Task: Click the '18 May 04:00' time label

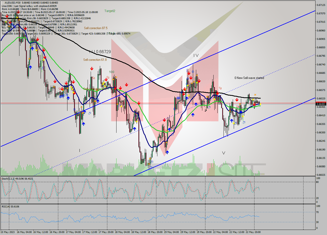Action: 122,232
